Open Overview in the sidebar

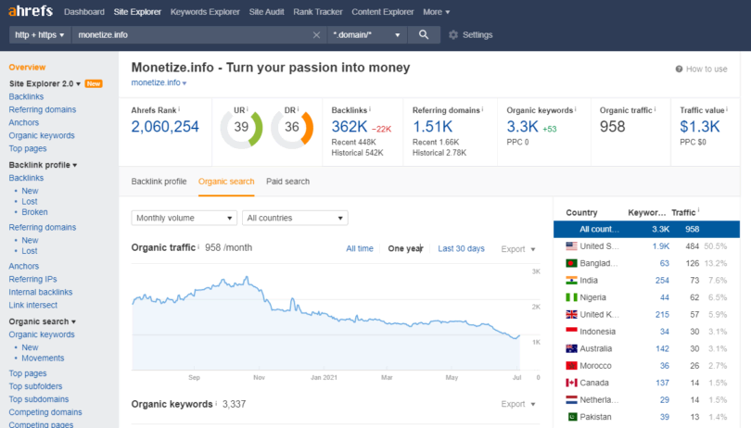point(27,68)
